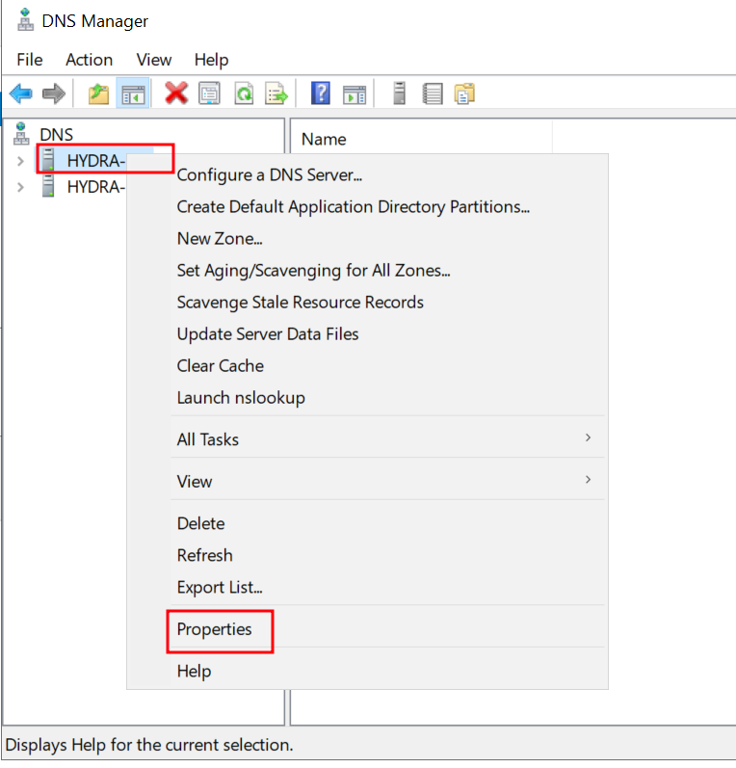Open the View menu in menu bar

pyautogui.click(x=154, y=60)
